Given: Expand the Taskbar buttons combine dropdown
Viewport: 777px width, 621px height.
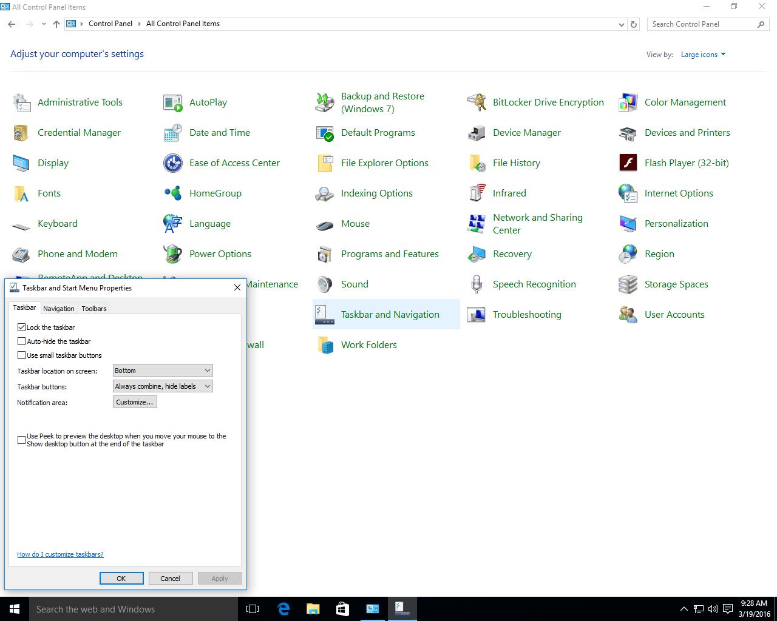Looking at the screenshot, I should pos(163,386).
